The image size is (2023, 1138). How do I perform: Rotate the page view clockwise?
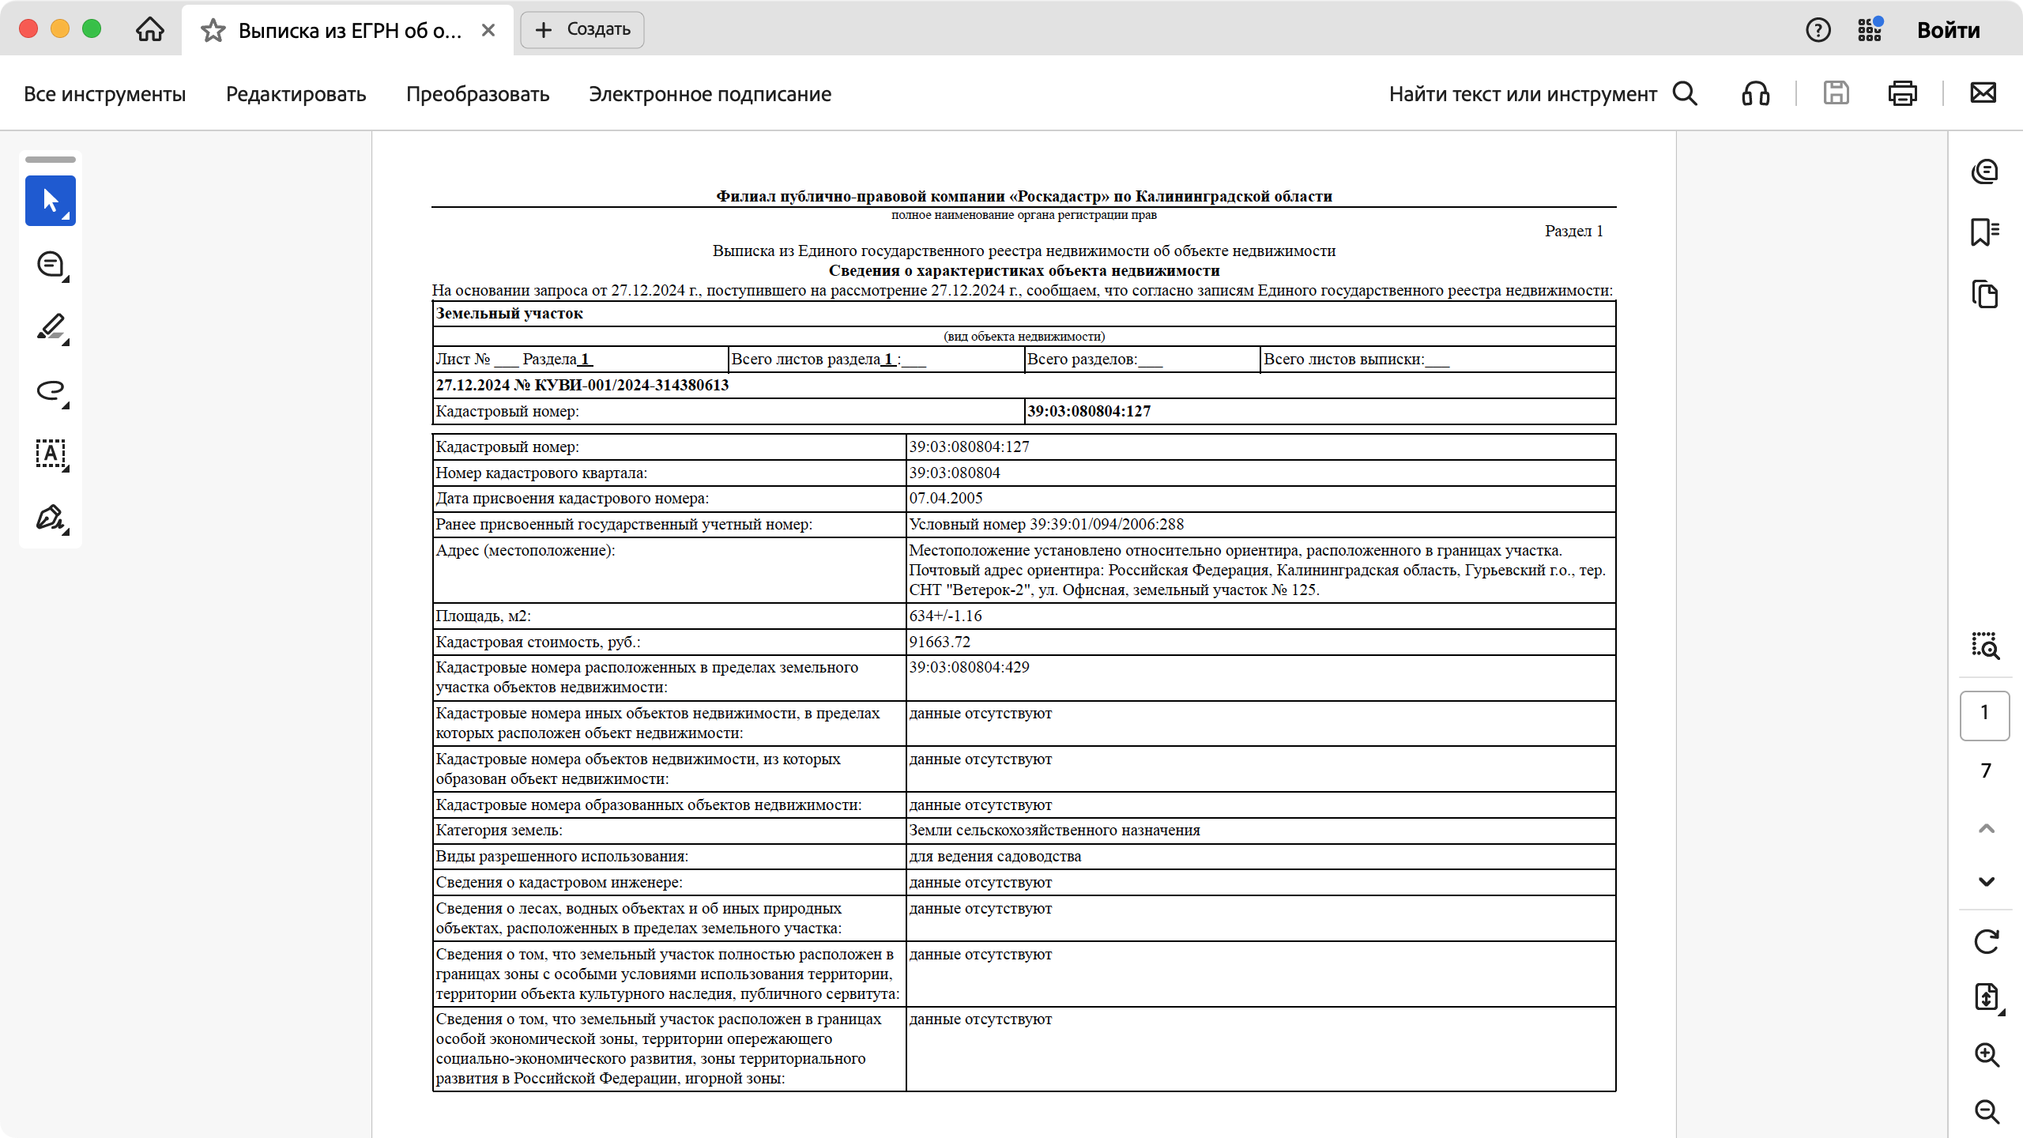tap(1987, 941)
